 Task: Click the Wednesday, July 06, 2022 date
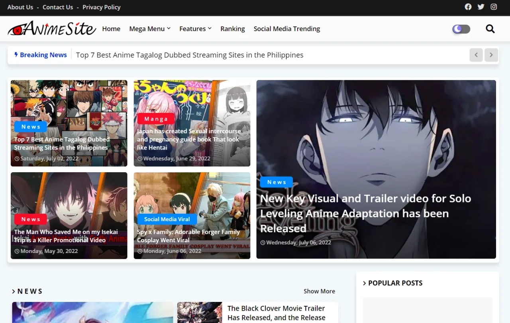pos(296,242)
